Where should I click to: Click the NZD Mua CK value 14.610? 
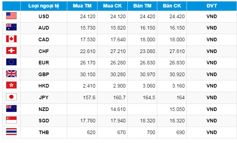[x=119, y=108]
